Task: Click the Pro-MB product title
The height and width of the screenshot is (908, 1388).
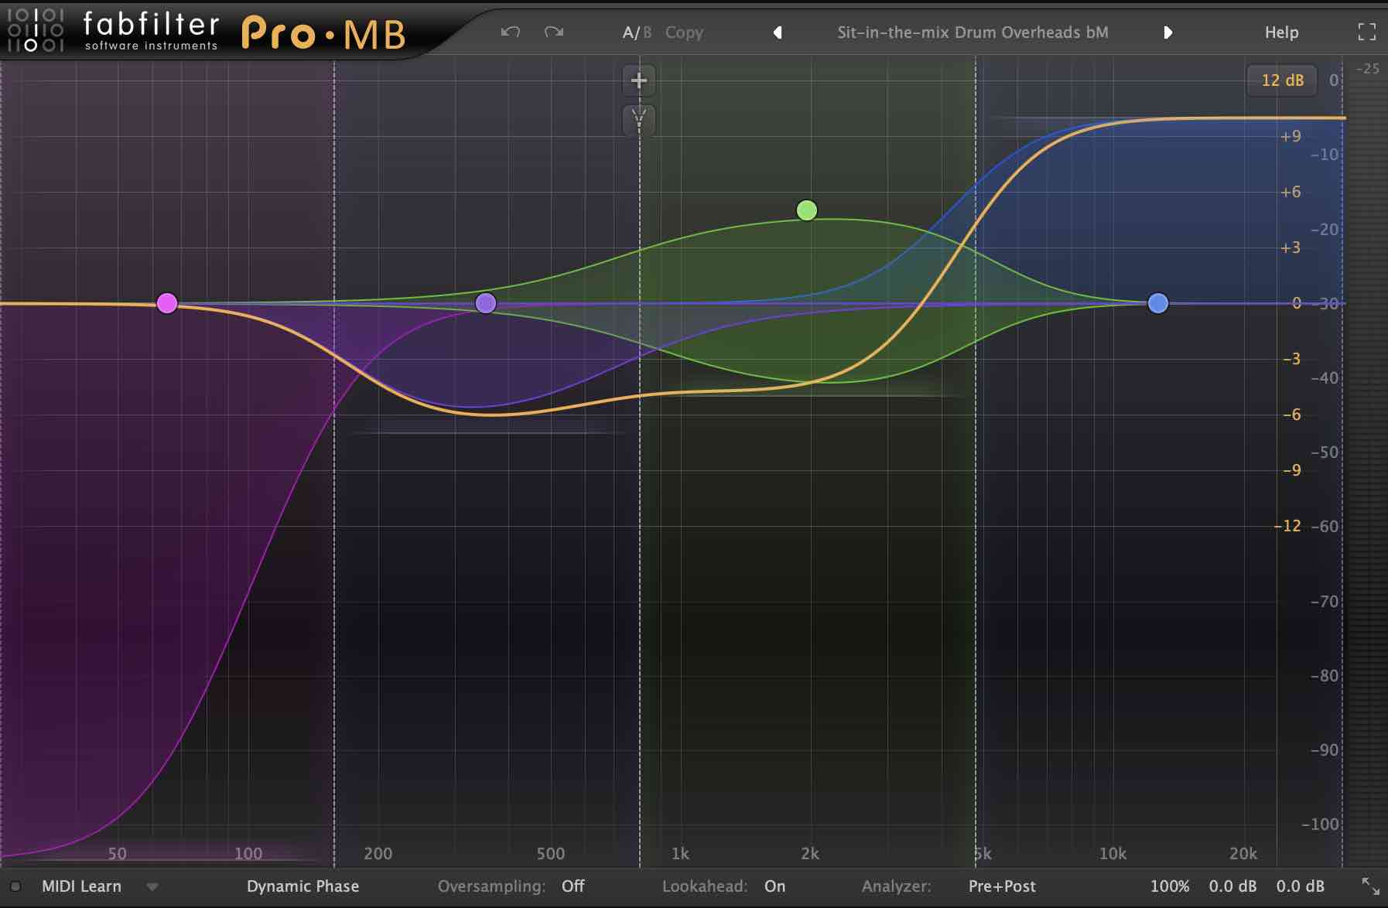Action: [323, 33]
